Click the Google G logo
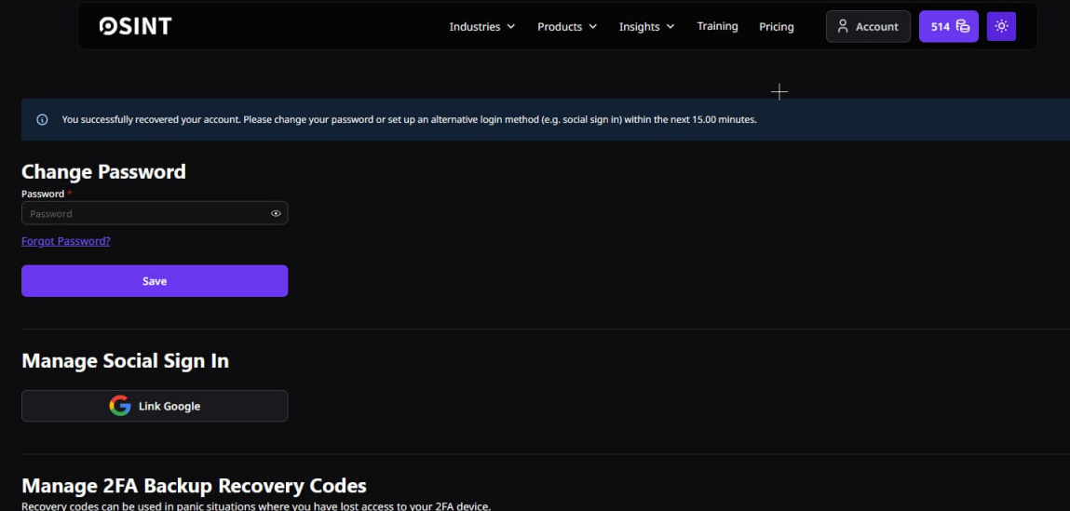The image size is (1070, 511). pos(120,406)
